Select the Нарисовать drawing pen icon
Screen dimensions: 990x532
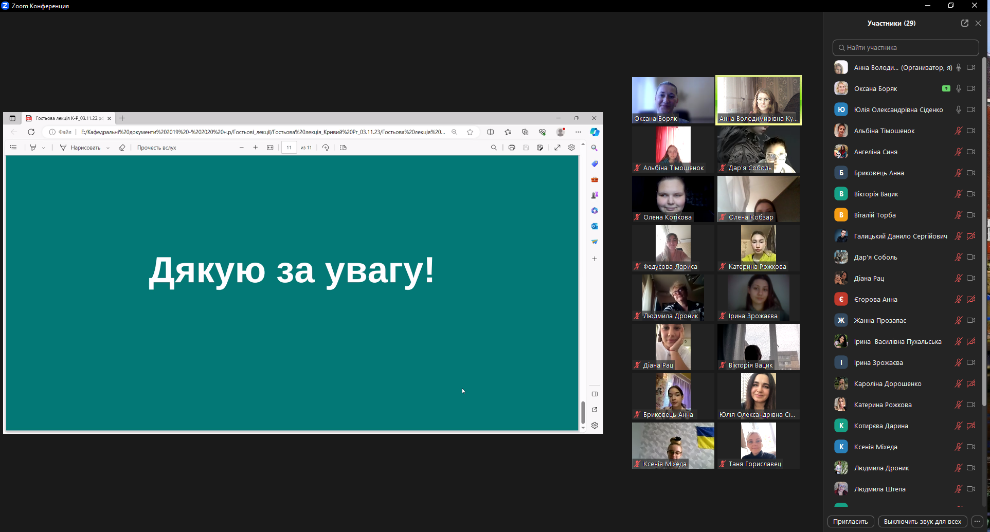62,148
